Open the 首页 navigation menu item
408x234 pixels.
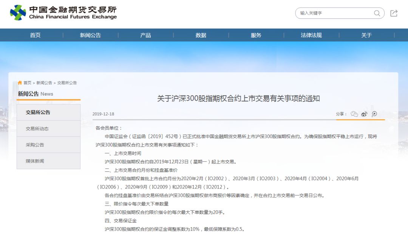click(35, 35)
